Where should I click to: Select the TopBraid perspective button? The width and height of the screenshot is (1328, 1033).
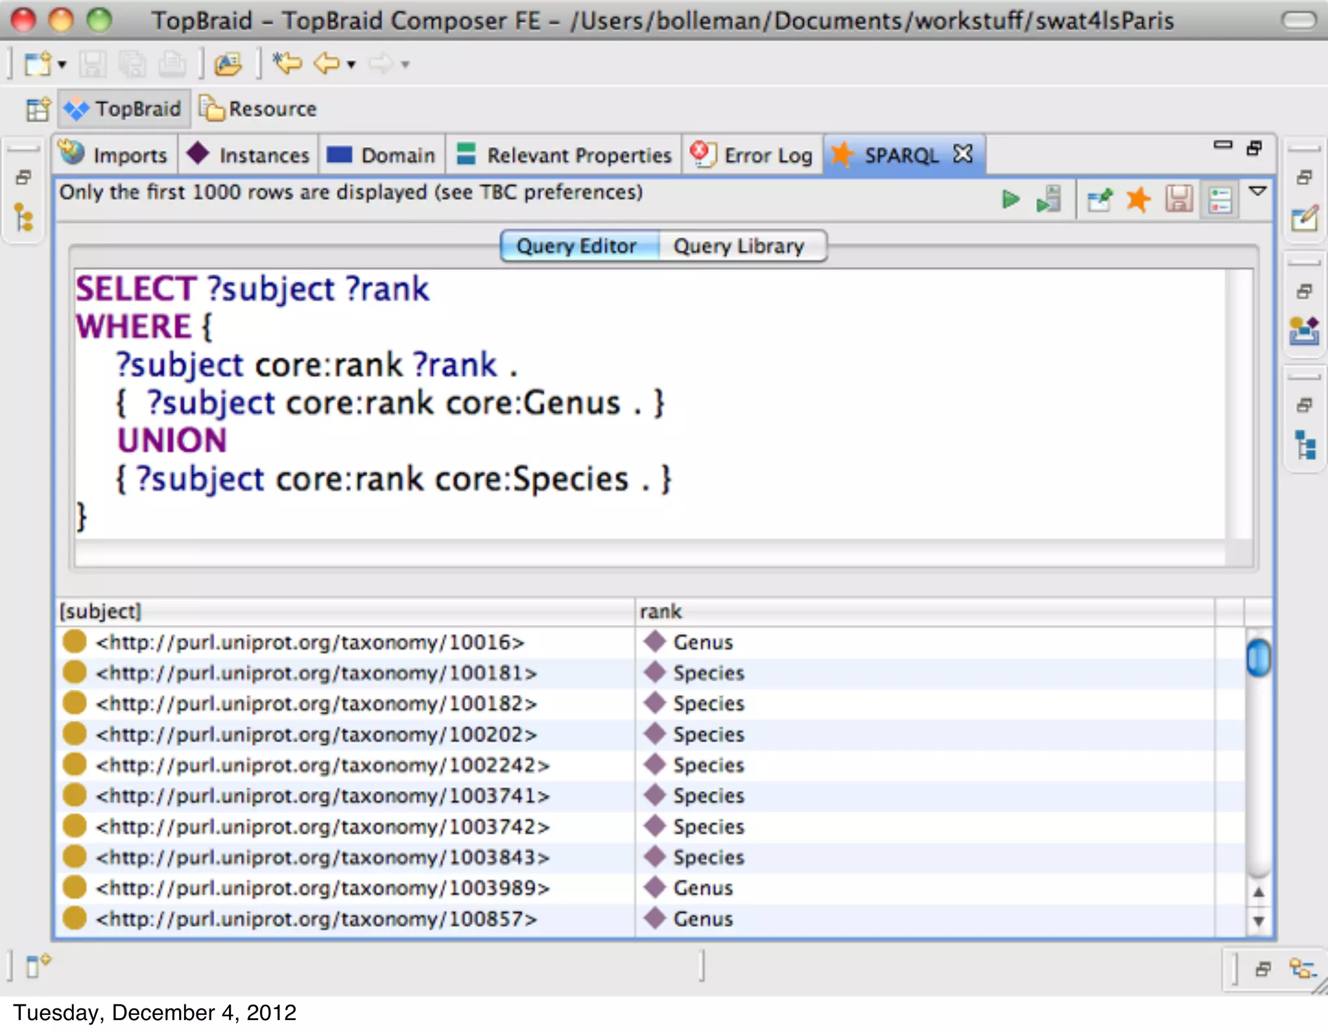124,109
